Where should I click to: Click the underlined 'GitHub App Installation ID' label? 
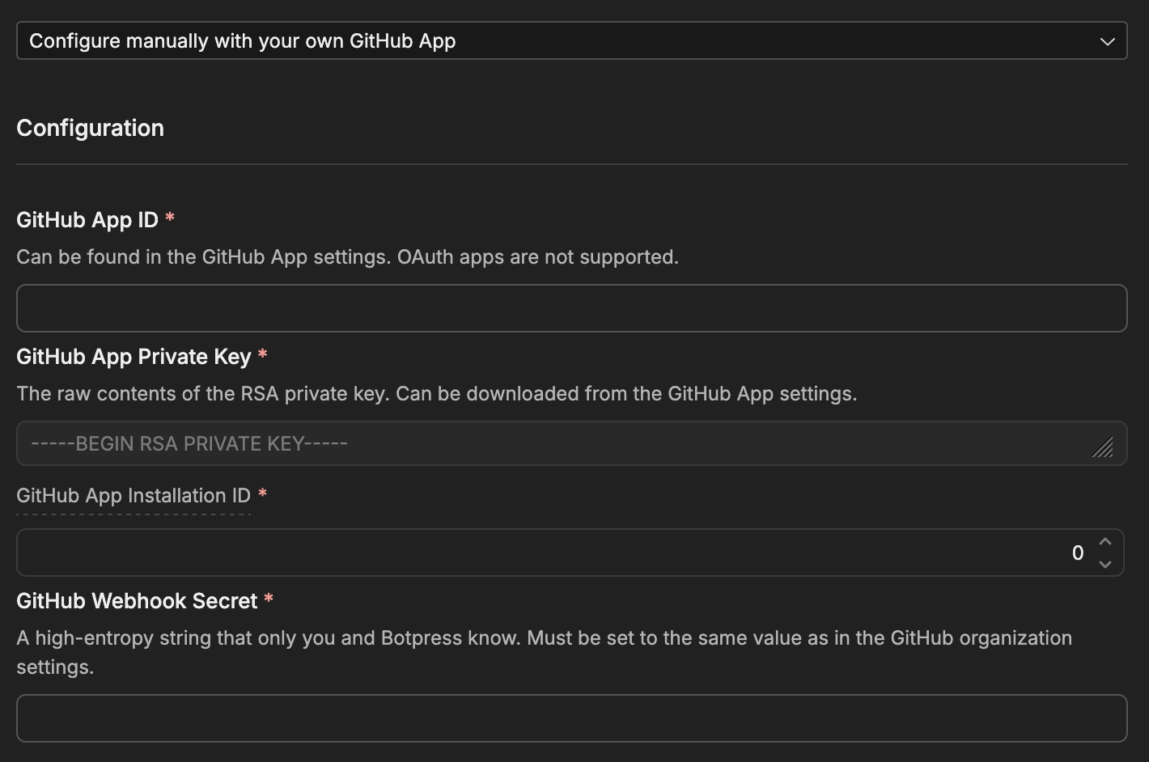coord(134,496)
